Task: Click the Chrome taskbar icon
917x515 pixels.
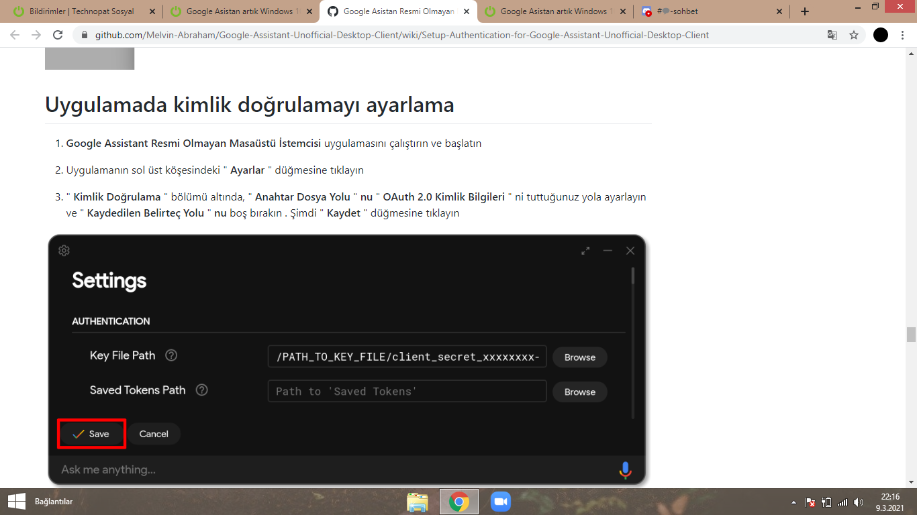Action: tap(459, 502)
